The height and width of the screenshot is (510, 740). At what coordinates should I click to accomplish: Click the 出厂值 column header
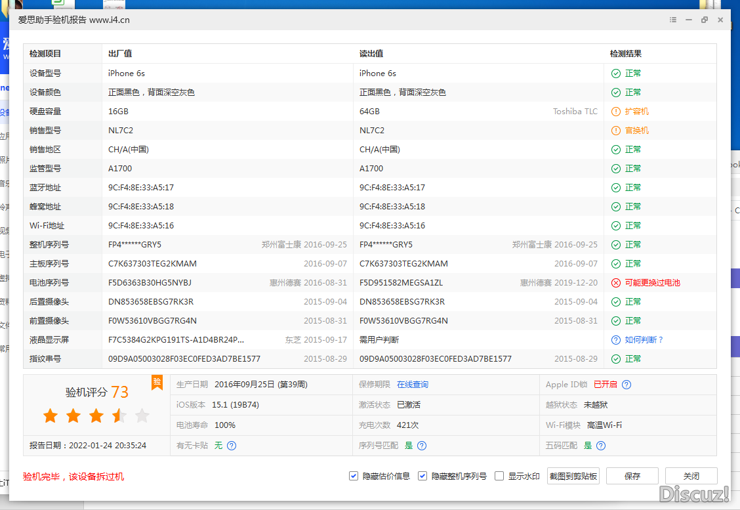point(120,54)
